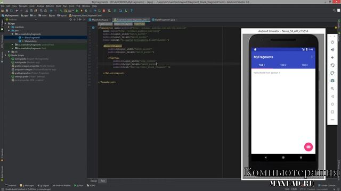Tap TAB 1 in the emulator app
Screen dimensions: 341x191
pyautogui.click(x=262, y=65)
